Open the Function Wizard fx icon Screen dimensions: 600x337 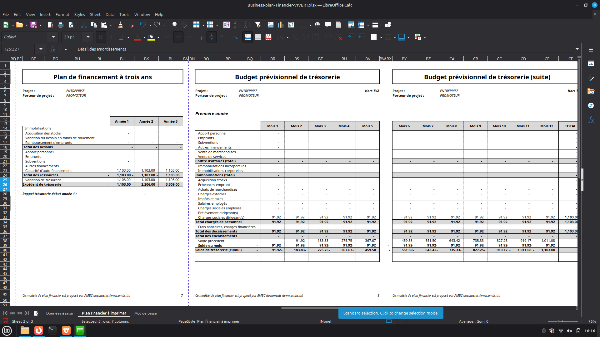tap(53, 49)
